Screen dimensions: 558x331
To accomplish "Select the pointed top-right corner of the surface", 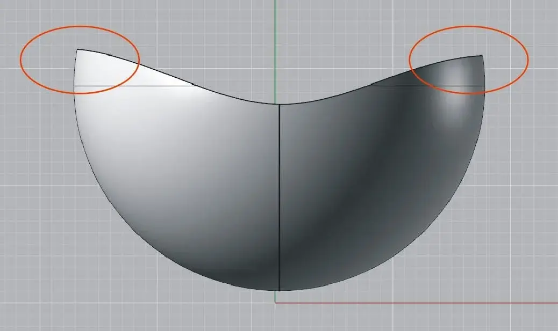I will (x=482, y=55).
